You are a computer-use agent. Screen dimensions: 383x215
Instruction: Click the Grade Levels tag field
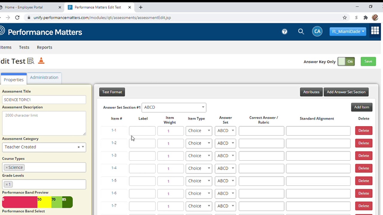44,185
